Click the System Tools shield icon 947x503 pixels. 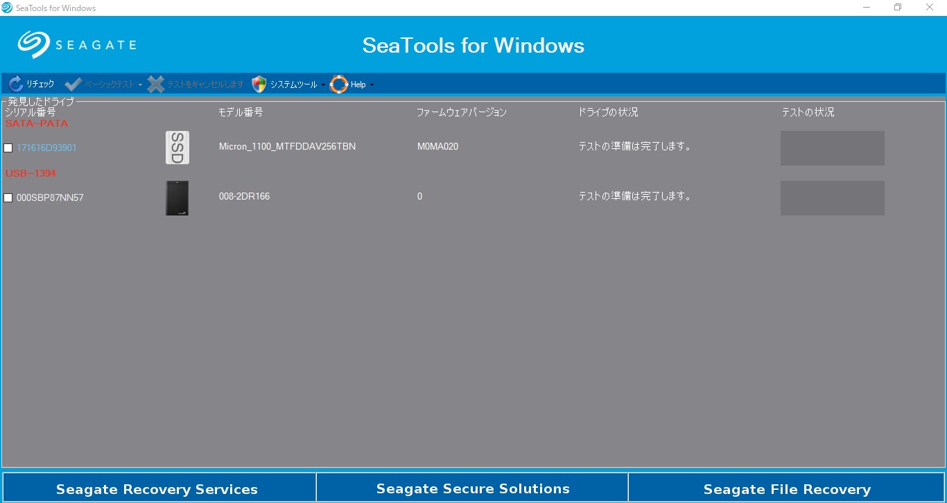[x=259, y=85]
